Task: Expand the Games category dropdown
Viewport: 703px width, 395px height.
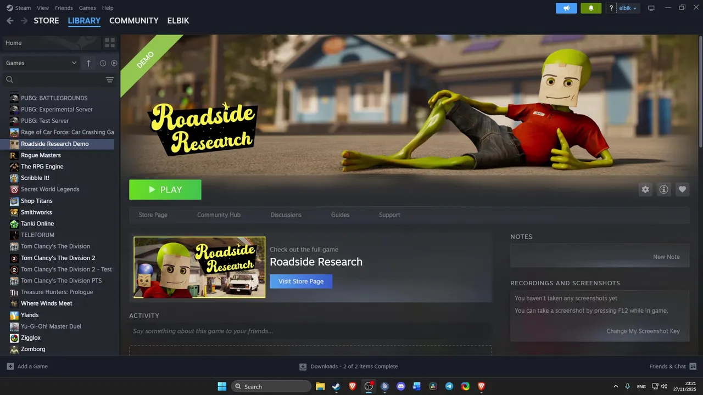Action: pyautogui.click(x=41, y=63)
